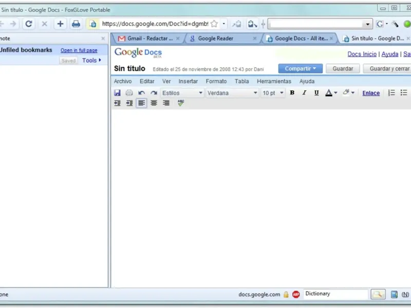Insert a bulleted list
The height and width of the screenshot is (308, 411).
404,93
